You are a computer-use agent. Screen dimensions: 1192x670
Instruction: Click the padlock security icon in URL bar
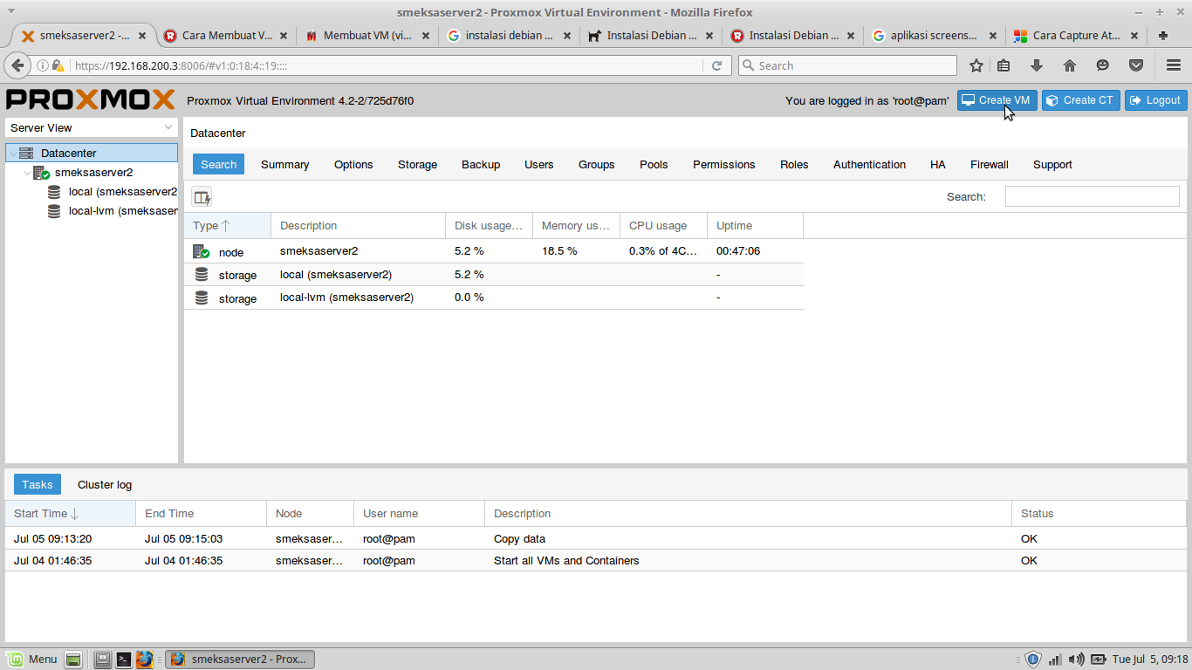[x=58, y=65]
